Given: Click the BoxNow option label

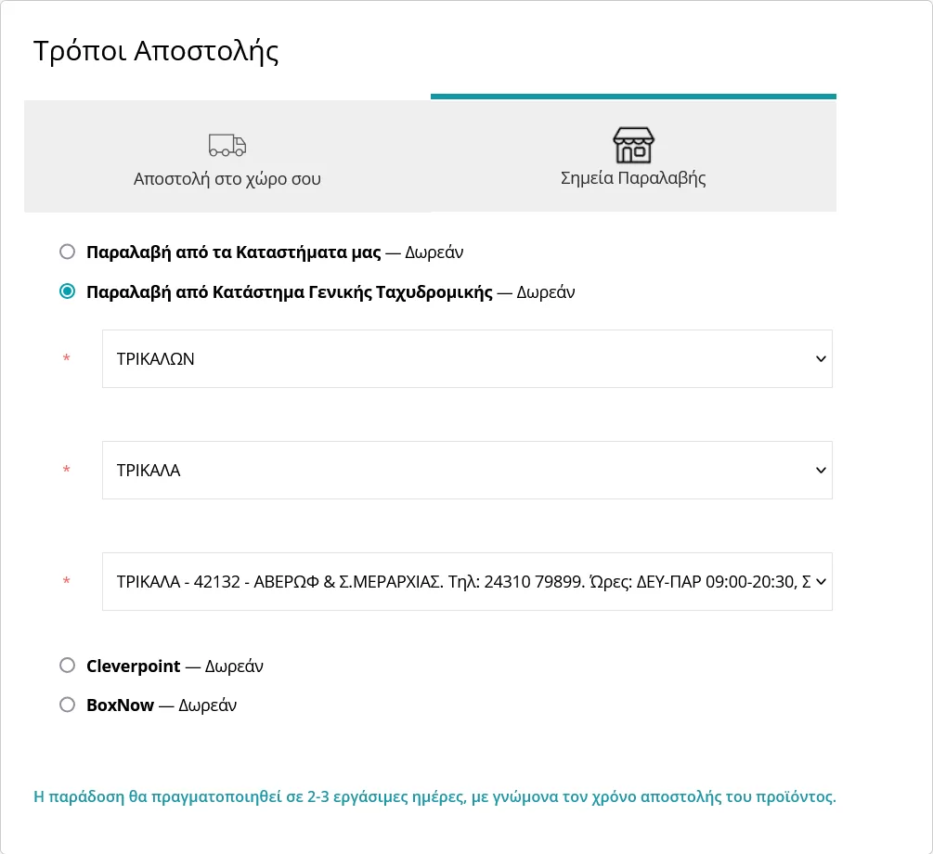Looking at the screenshot, I should coord(120,705).
